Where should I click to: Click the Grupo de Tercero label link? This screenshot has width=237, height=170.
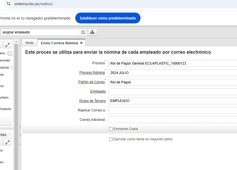pyautogui.click(x=92, y=101)
